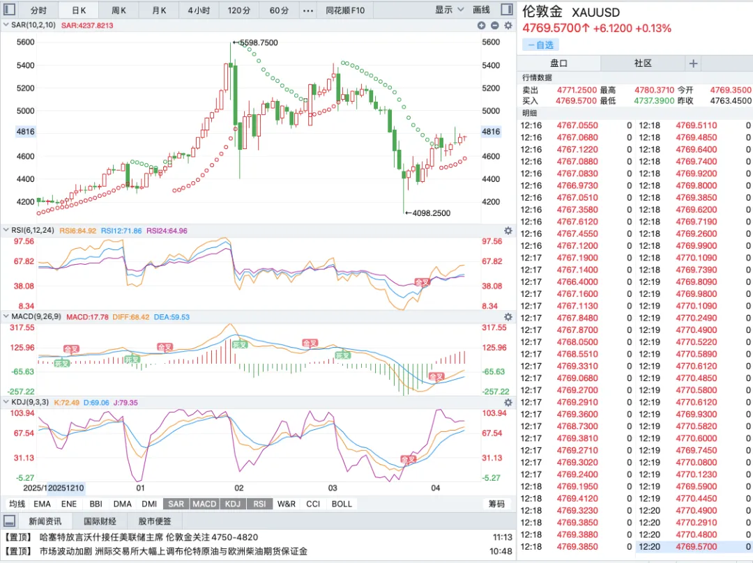This screenshot has height=563, width=753.
Task: Turn off the MACD indicator toggle
Action: pos(204,504)
